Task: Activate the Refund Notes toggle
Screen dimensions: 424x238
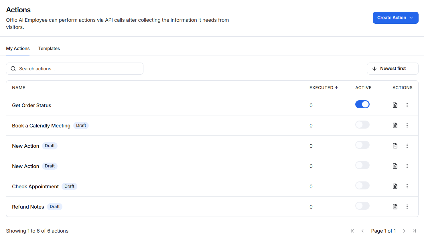Action: pyautogui.click(x=362, y=206)
